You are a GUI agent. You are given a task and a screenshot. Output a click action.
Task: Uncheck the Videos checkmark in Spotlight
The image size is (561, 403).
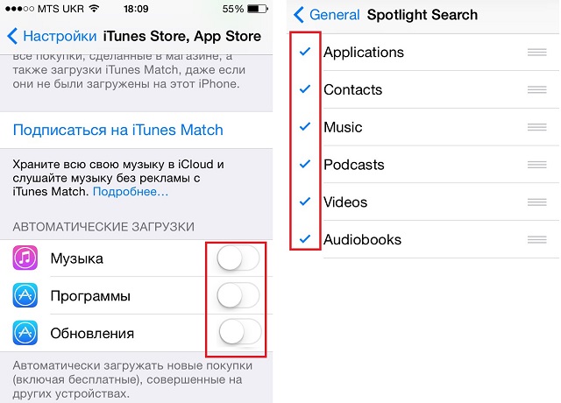tap(305, 201)
